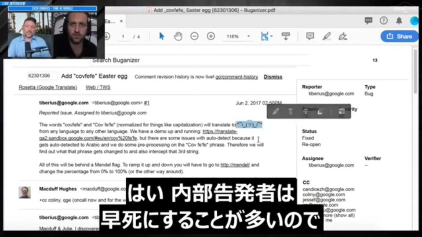Open comment #1 permalink

147,103
